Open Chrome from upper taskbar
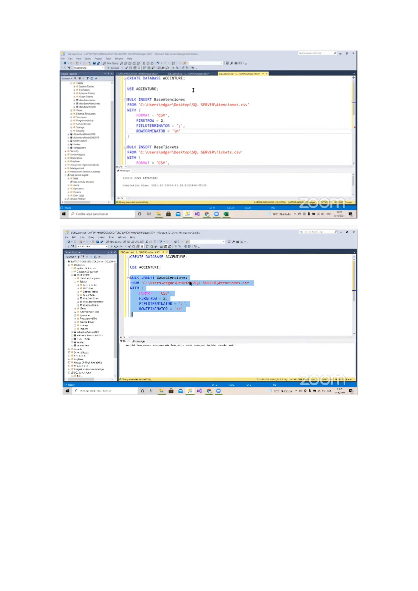418x591 pixels. point(207,214)
